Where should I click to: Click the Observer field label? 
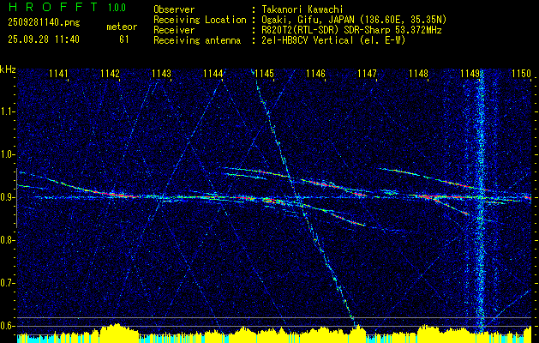174,9
